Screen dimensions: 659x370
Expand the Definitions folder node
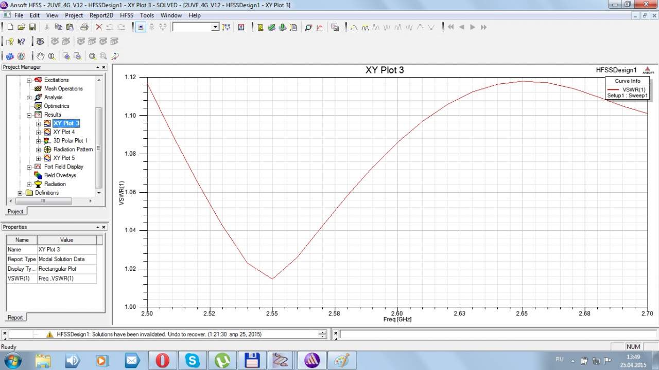(x=20, y=193)
